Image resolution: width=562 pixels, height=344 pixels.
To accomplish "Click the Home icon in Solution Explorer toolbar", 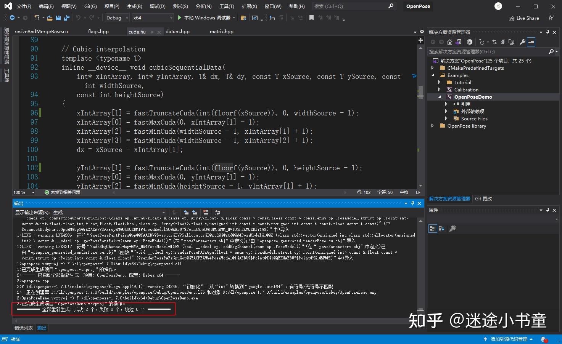I will 449,42.
